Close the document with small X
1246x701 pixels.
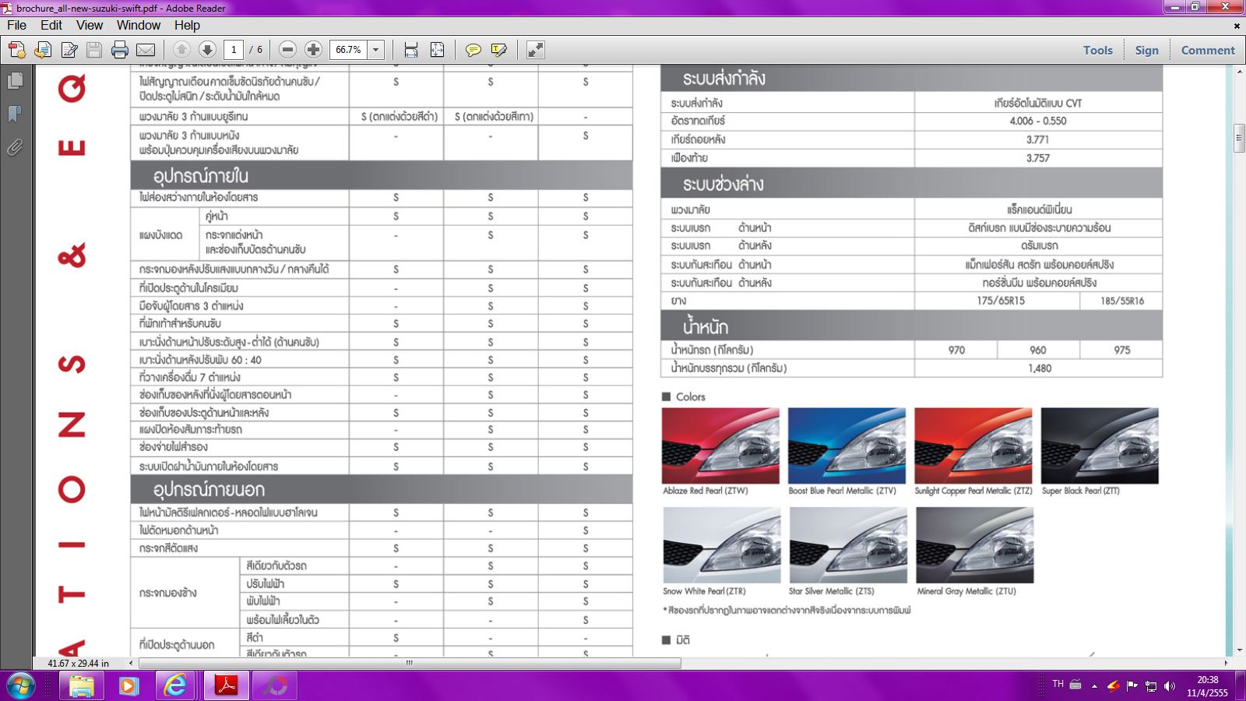(1237, 26)
